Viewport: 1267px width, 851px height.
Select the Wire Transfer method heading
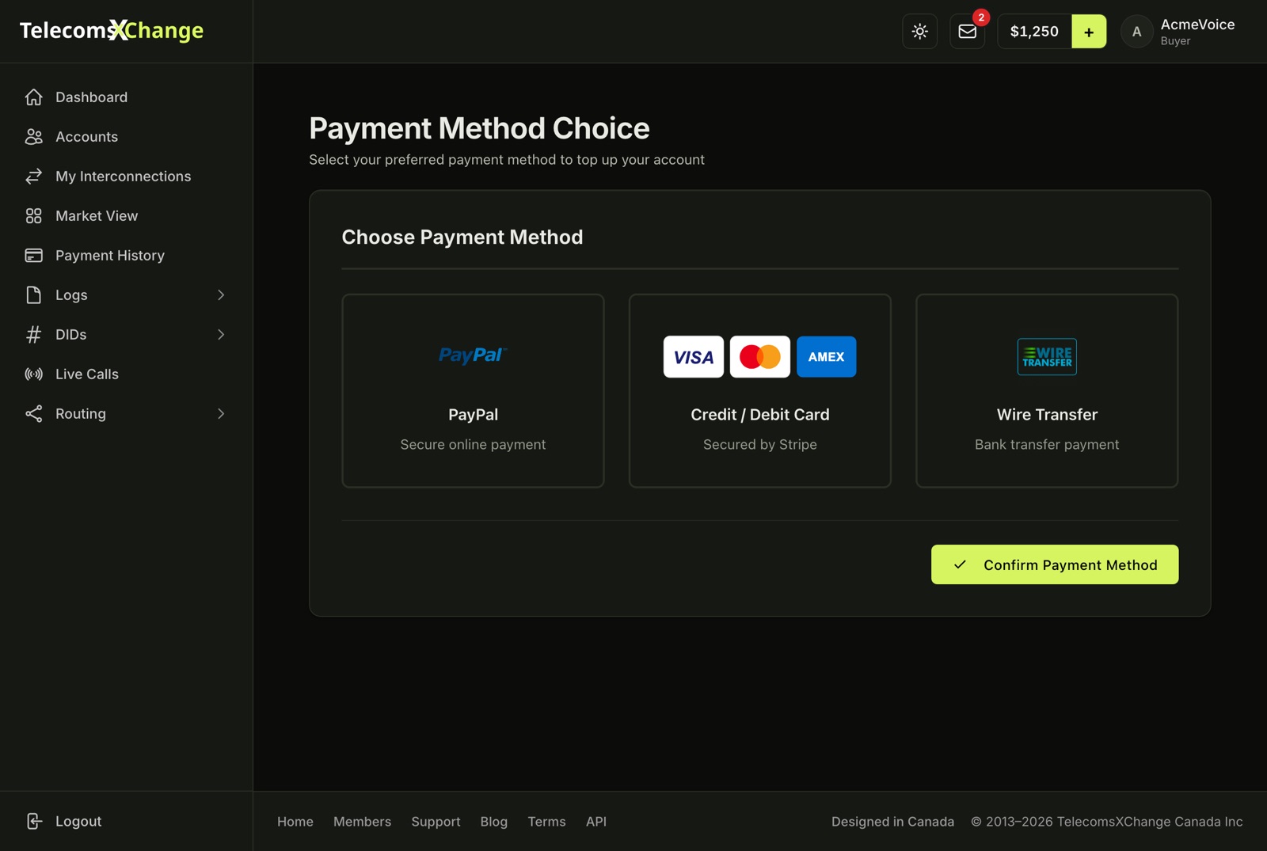[1047, 414]
